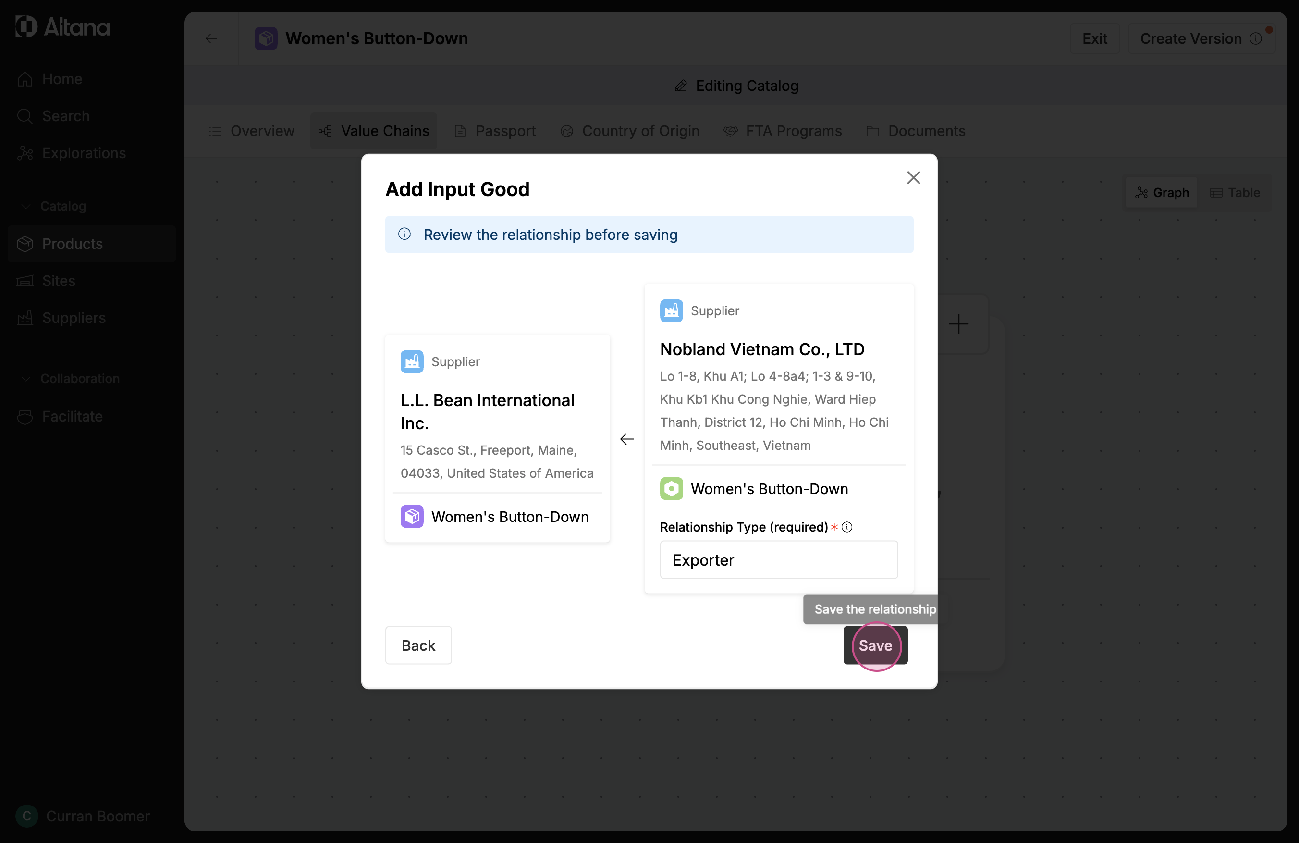Click Nobland Vietnam's blue supplier factory icon
1299x843 pixels.
[671, 310]
